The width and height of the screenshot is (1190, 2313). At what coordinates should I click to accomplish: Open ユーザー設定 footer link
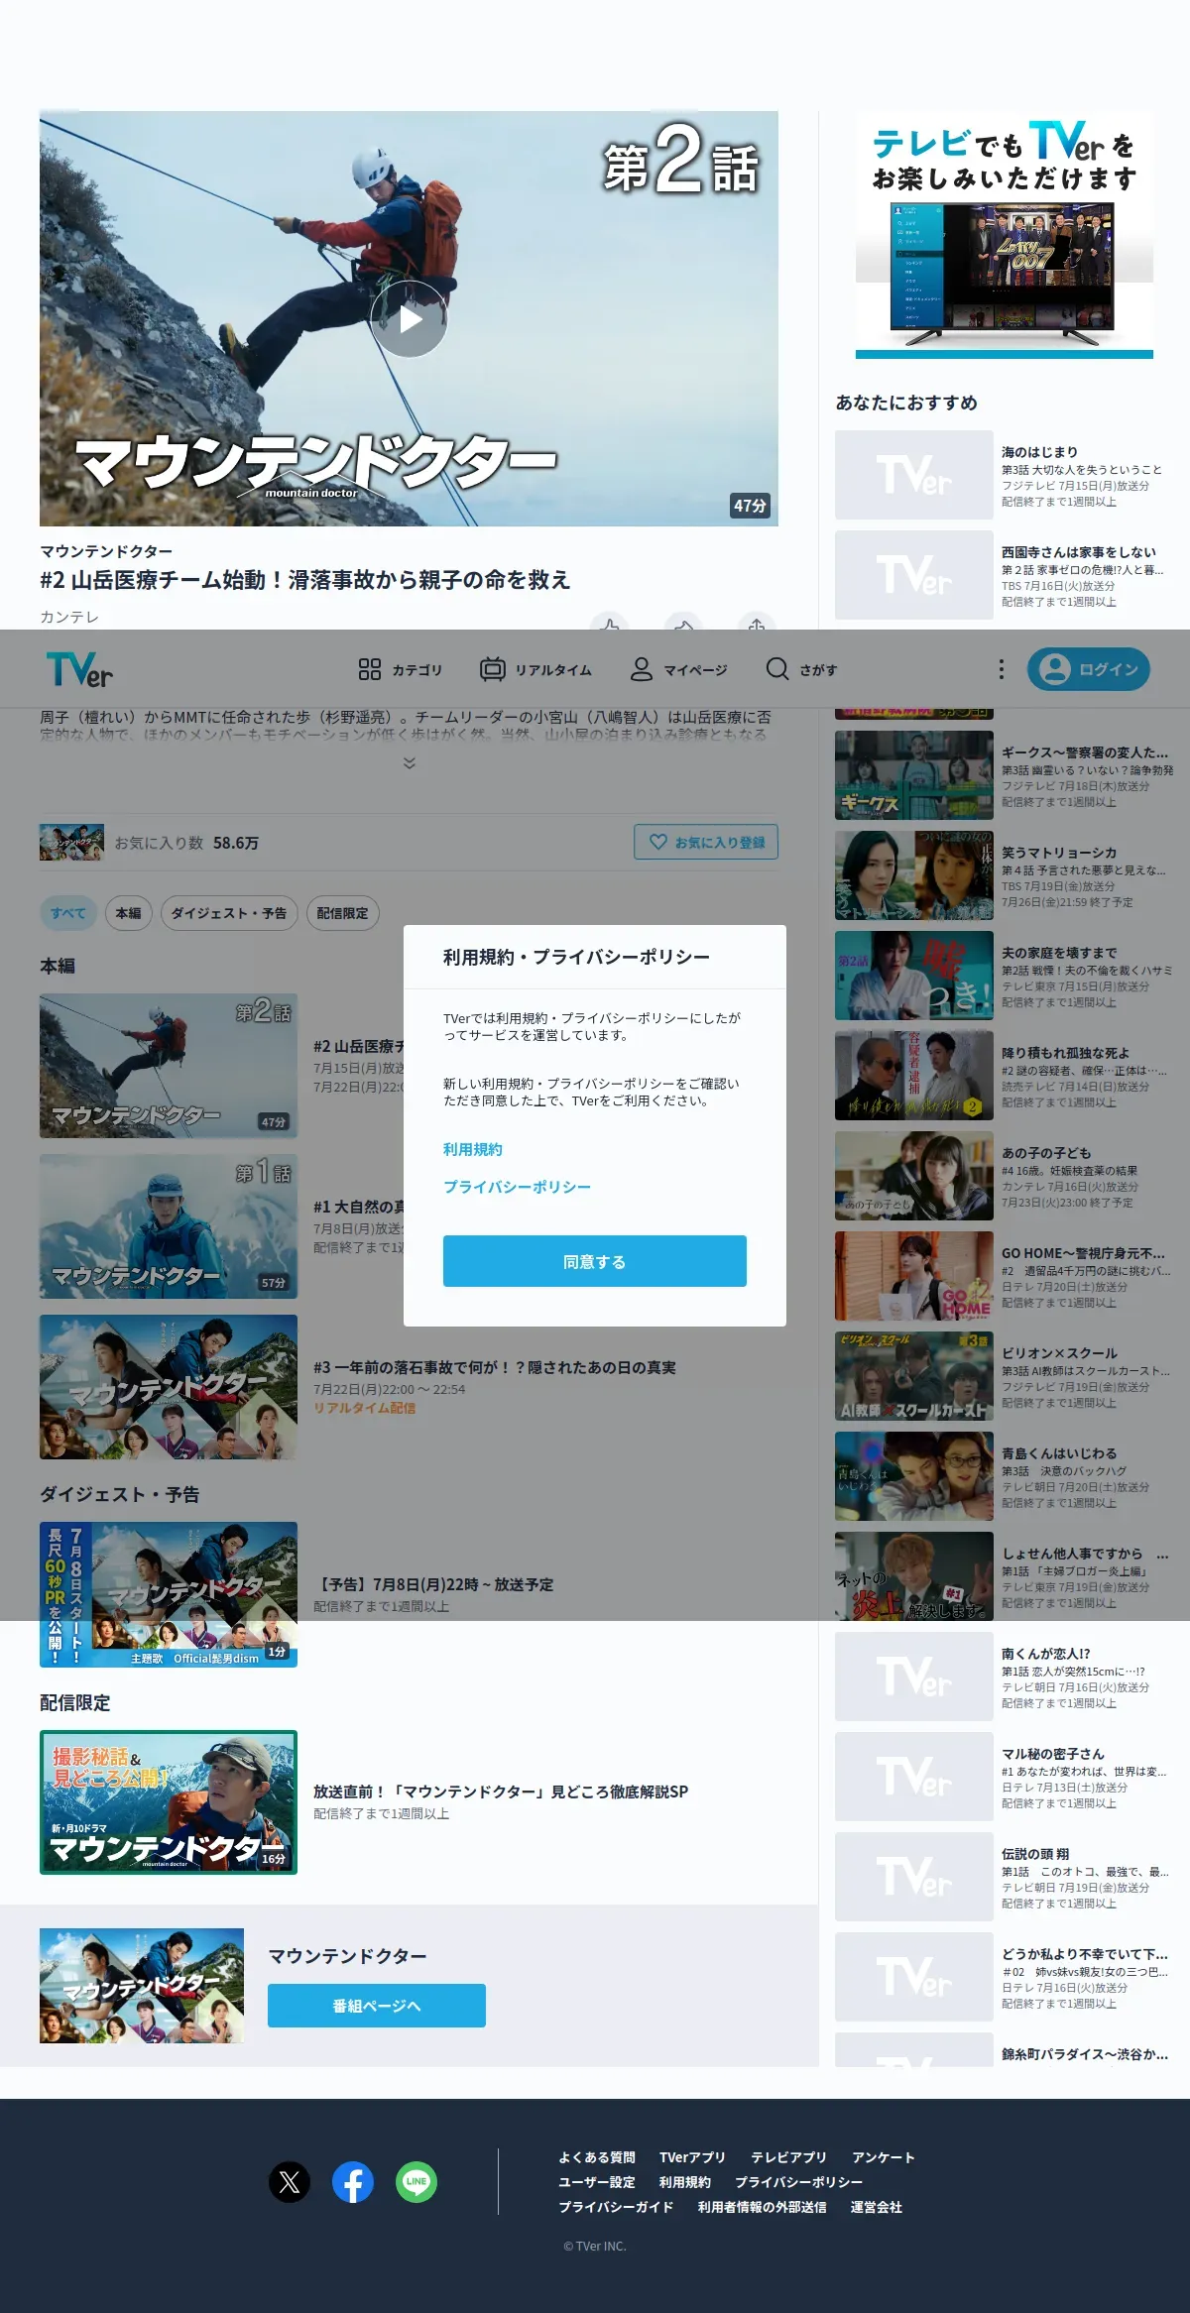[x=597, y=2182]
